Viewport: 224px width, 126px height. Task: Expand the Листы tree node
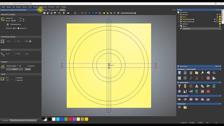(x=178, y=26)
